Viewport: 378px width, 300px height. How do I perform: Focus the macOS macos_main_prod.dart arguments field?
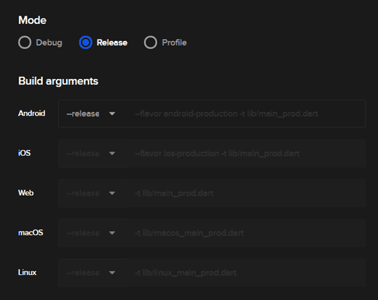pyautogui.click(x=247, y=233)
